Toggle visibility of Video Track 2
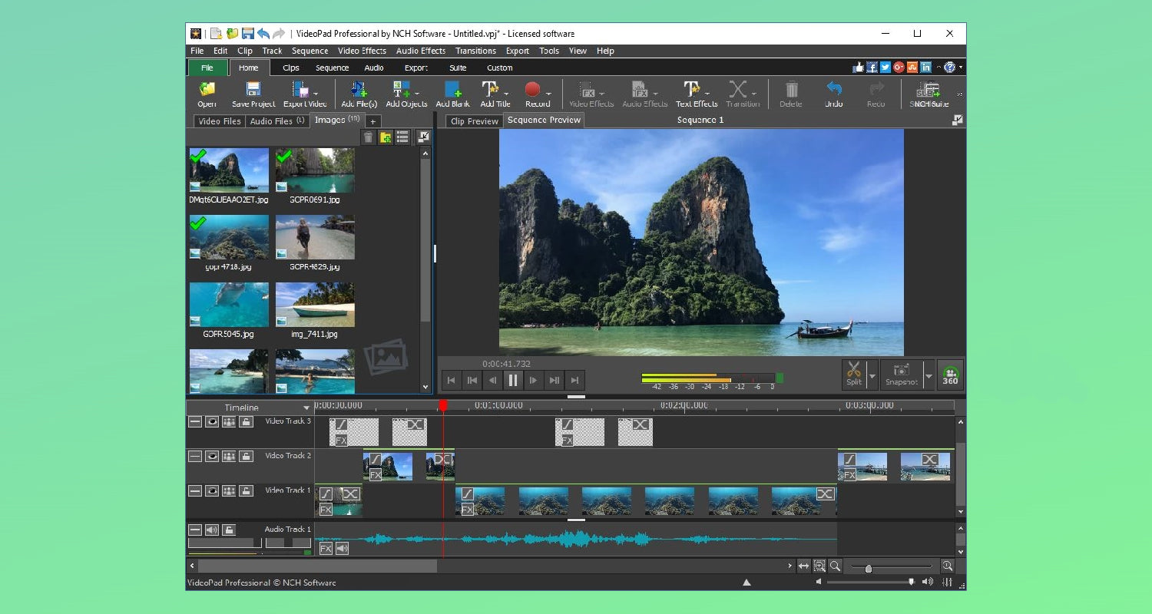 [212, 456]
